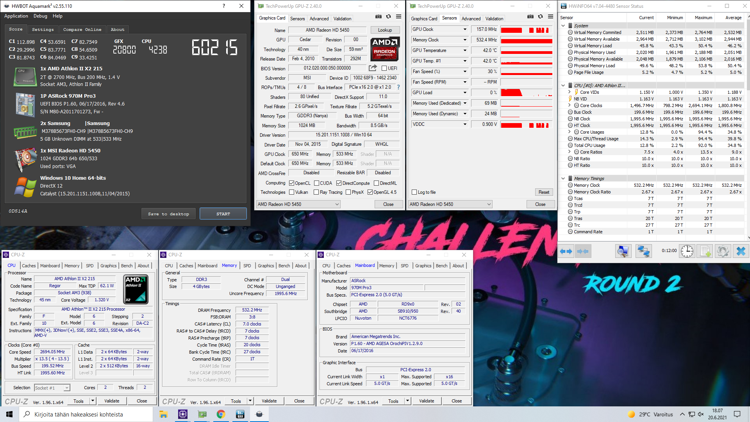Click HWiNFO expand columns arrows icon
The width and height of the screenshot is (750, 422).
click(566, 251)
